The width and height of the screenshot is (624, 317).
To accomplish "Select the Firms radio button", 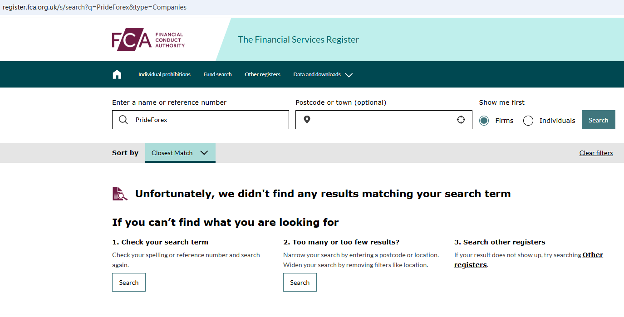I will [x=484, y=121].
